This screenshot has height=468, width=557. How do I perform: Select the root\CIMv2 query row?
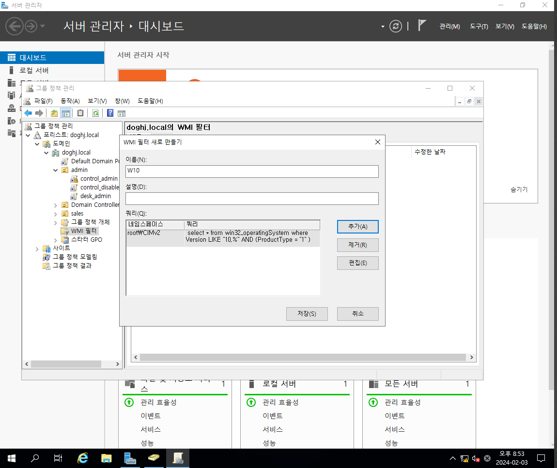click(x=223, y=237)
